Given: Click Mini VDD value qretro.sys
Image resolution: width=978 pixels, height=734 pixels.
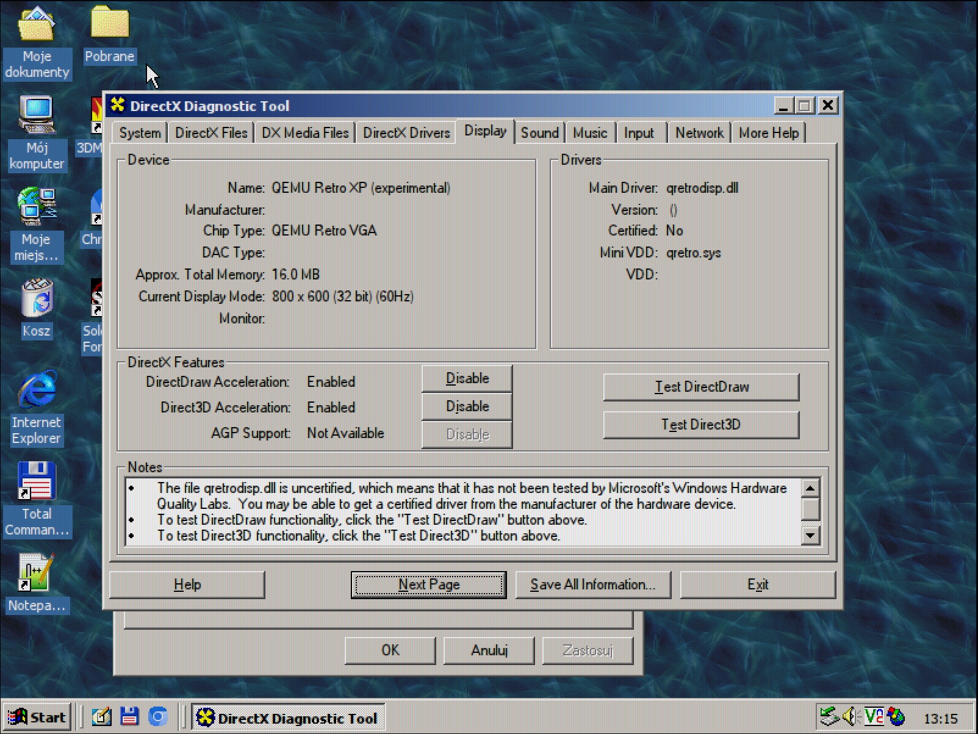Looking at the screenshot, I should point(694,253).
